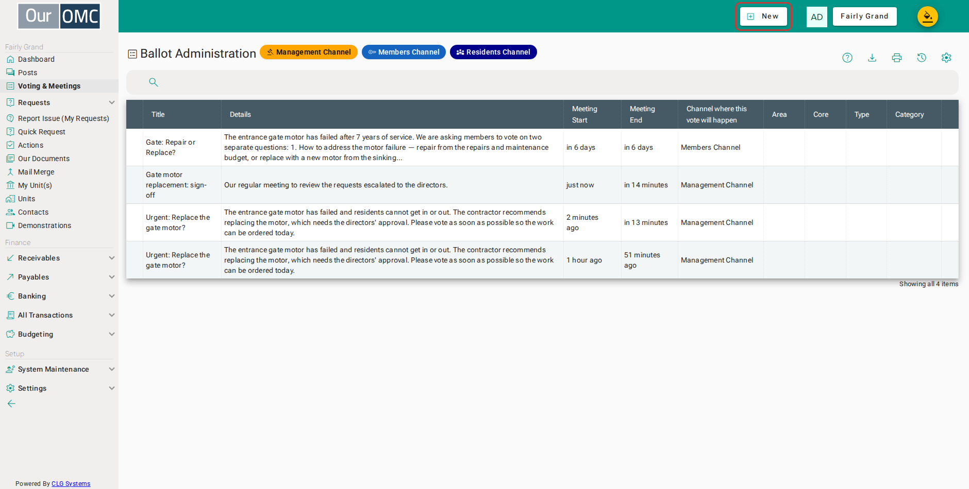969x489 pixels.
Task: Expand the Payables section chevron
Action: [112, 277]
